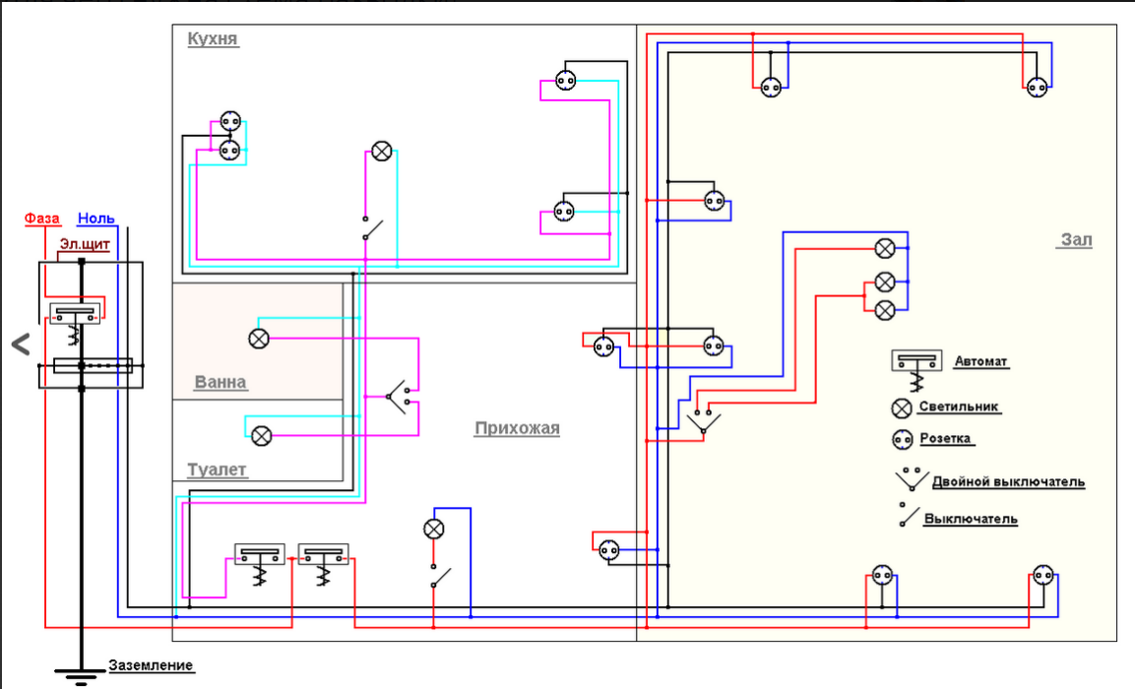Click the Светильник lamp symbol in legend

(x=902, y=407)
